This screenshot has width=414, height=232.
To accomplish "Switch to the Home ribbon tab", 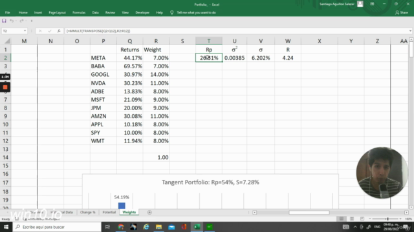I will coord(23,12).
